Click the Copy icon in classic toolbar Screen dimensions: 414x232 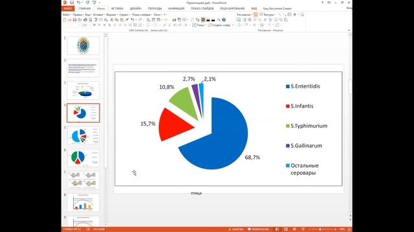tap(116, 20)
